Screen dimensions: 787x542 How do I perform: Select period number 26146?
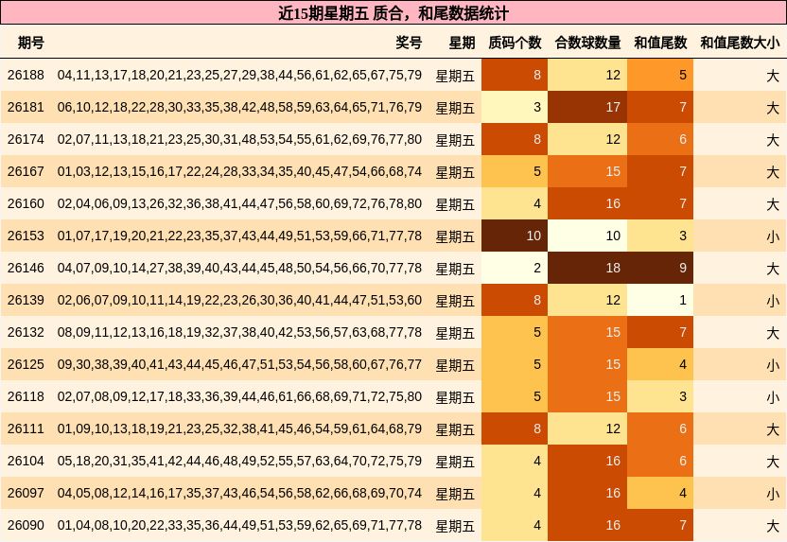tap(26, 268)
